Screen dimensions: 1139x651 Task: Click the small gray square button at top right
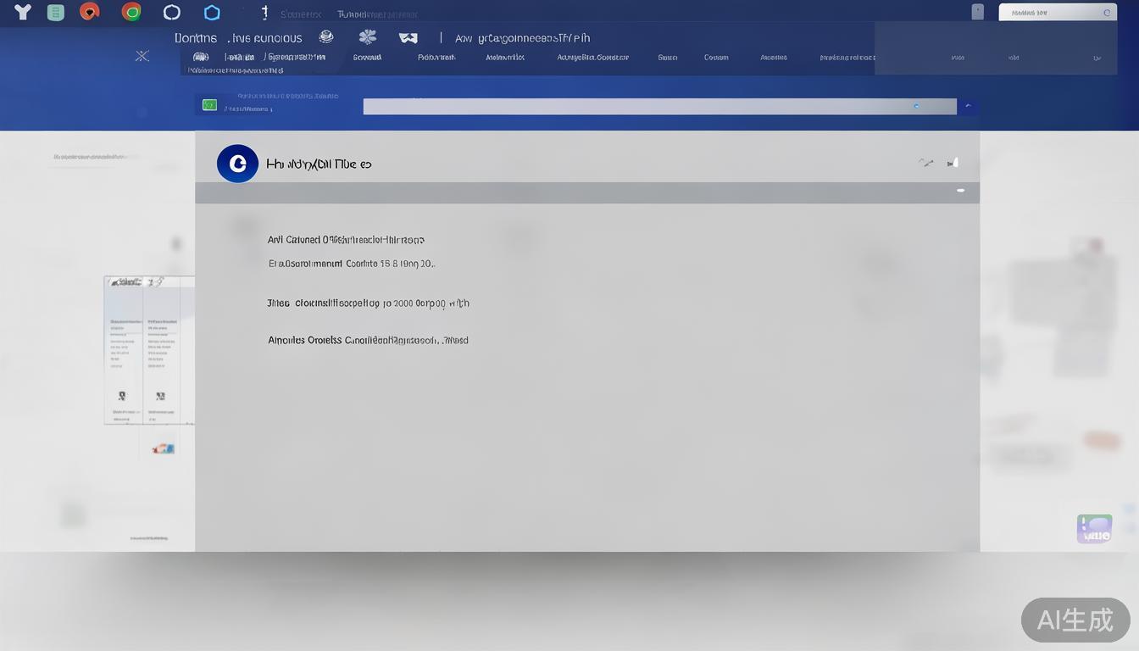tap(977, 12)
